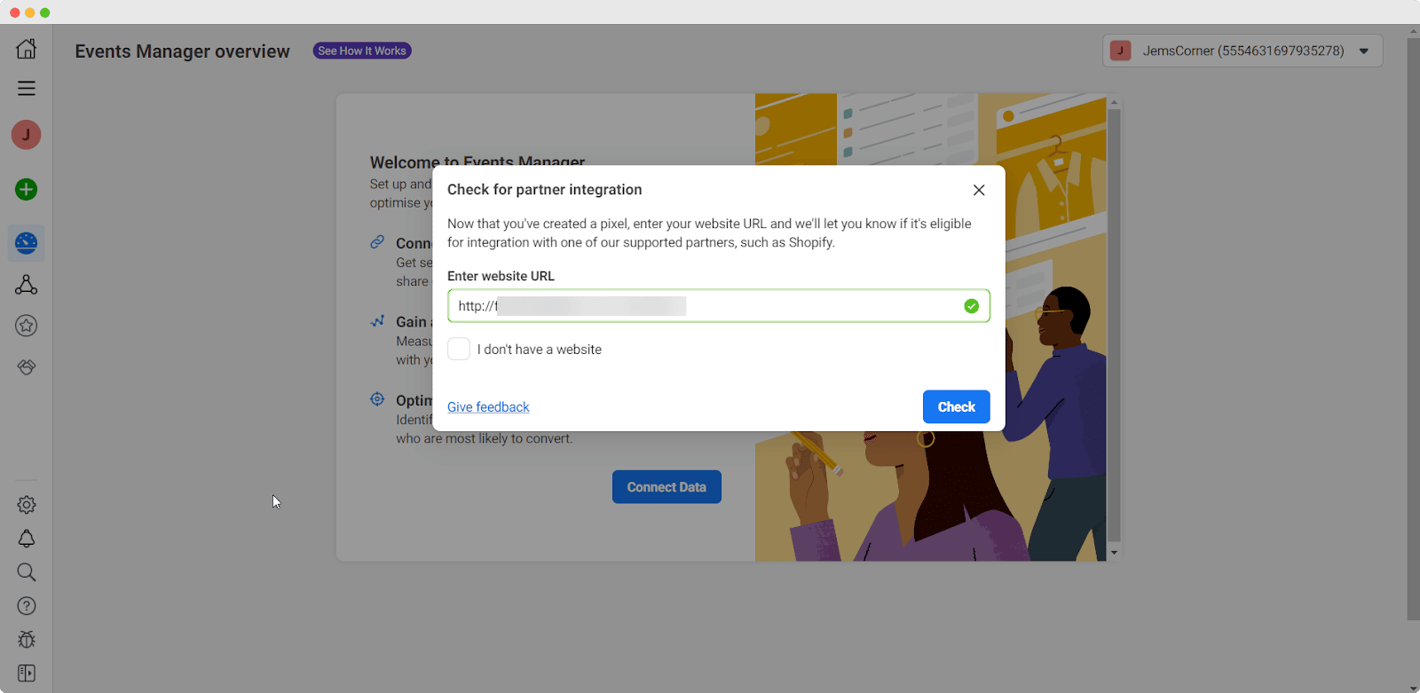This screenshot has height=693, width=1420.
Task: Open the Give feedback link
Action: 488,407
